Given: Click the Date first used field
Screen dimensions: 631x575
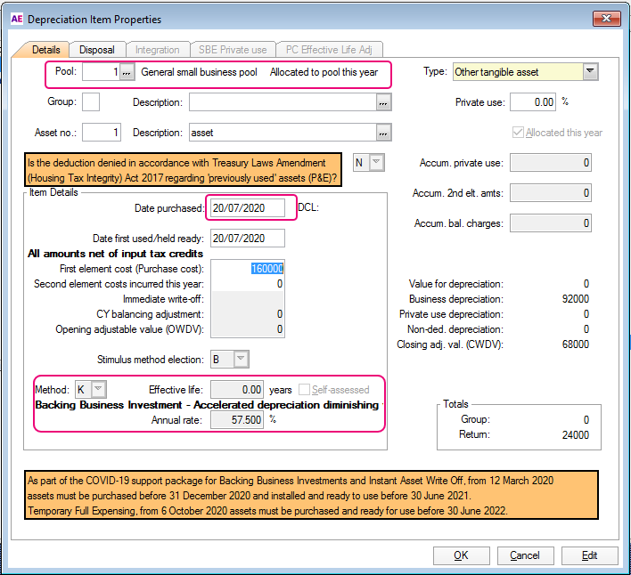Looking at the screenshot, I should point(248,239).
